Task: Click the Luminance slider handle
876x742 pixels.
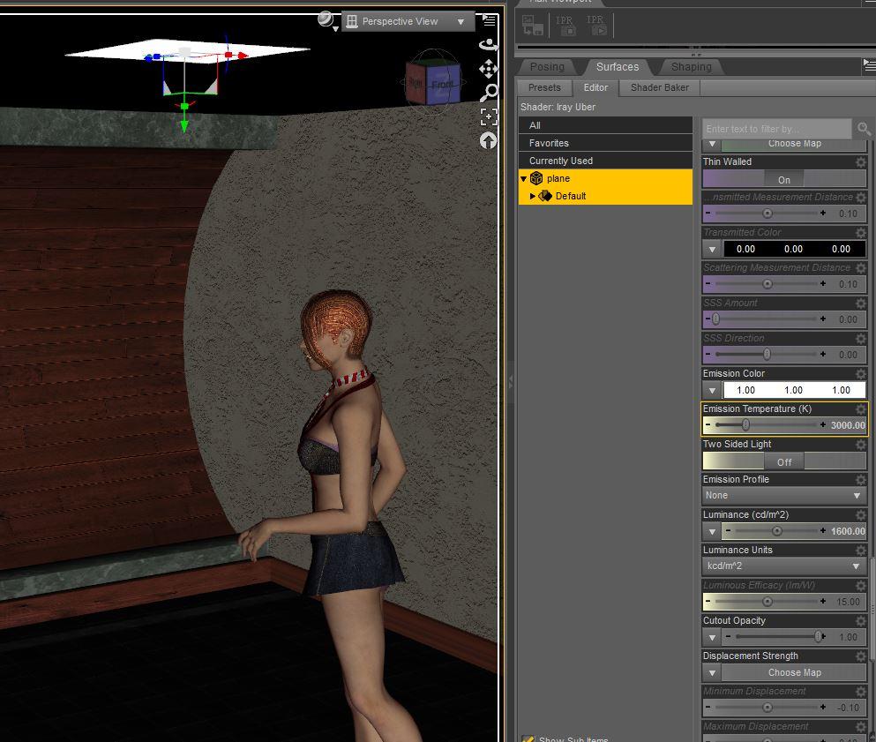Action: [776, 531]
